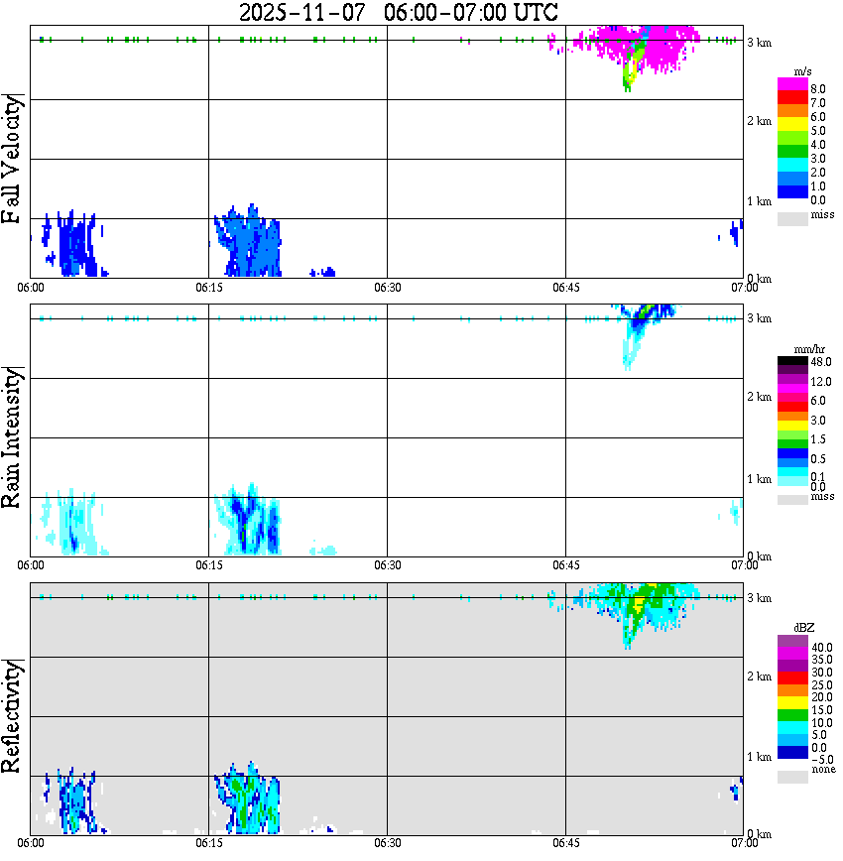This screenshot has width=843, height=861.
Task: Click the 2025-11-07 06:00-07:00 UTC title
Action: [x=398, y=12]
